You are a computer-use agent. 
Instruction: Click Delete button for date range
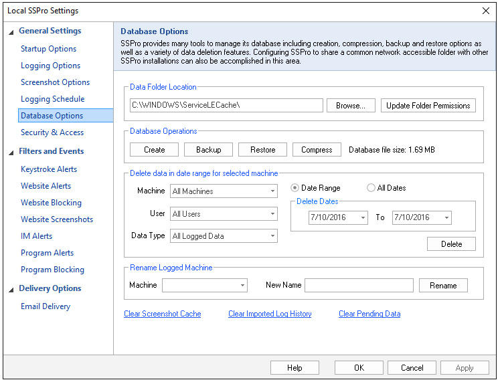(x=451, y=244)
